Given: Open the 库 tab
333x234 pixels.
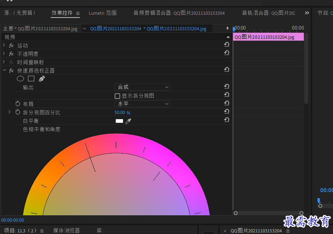Looking at the screenshot, I should (99, 230).
